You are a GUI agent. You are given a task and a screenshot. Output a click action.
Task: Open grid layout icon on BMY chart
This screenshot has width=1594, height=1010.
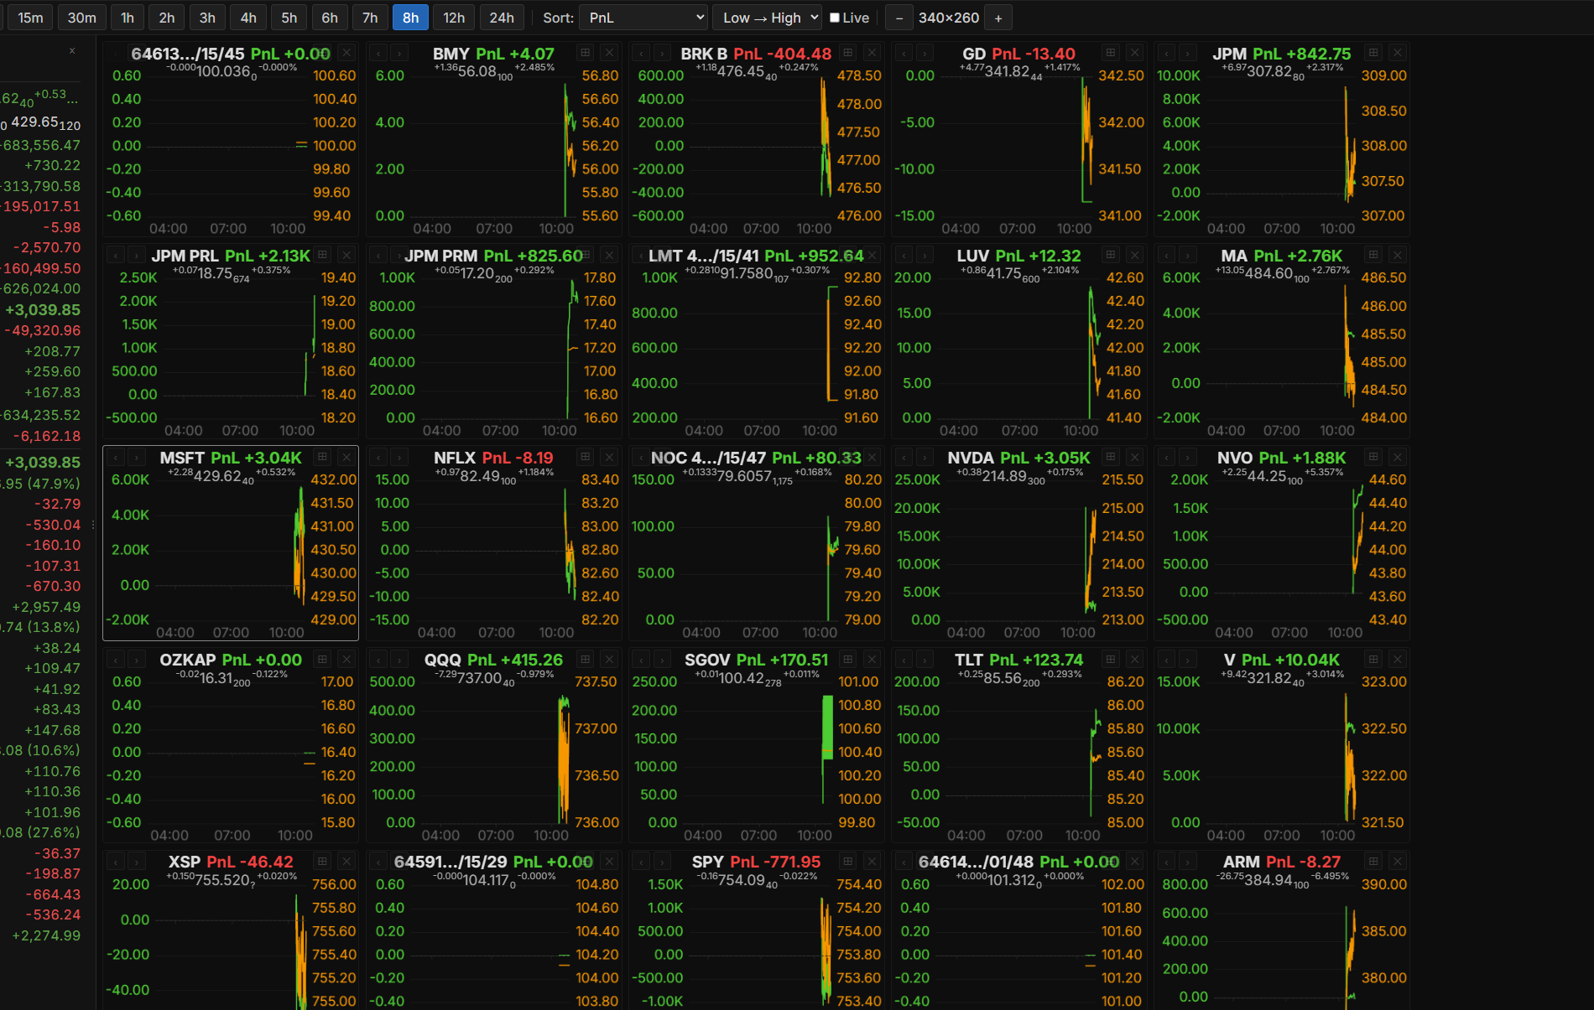586,53
